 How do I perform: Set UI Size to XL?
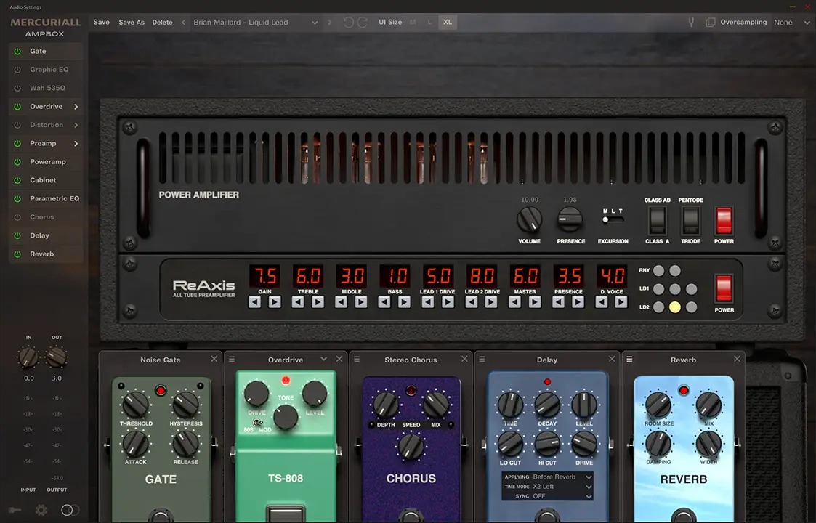click(448, 23)
